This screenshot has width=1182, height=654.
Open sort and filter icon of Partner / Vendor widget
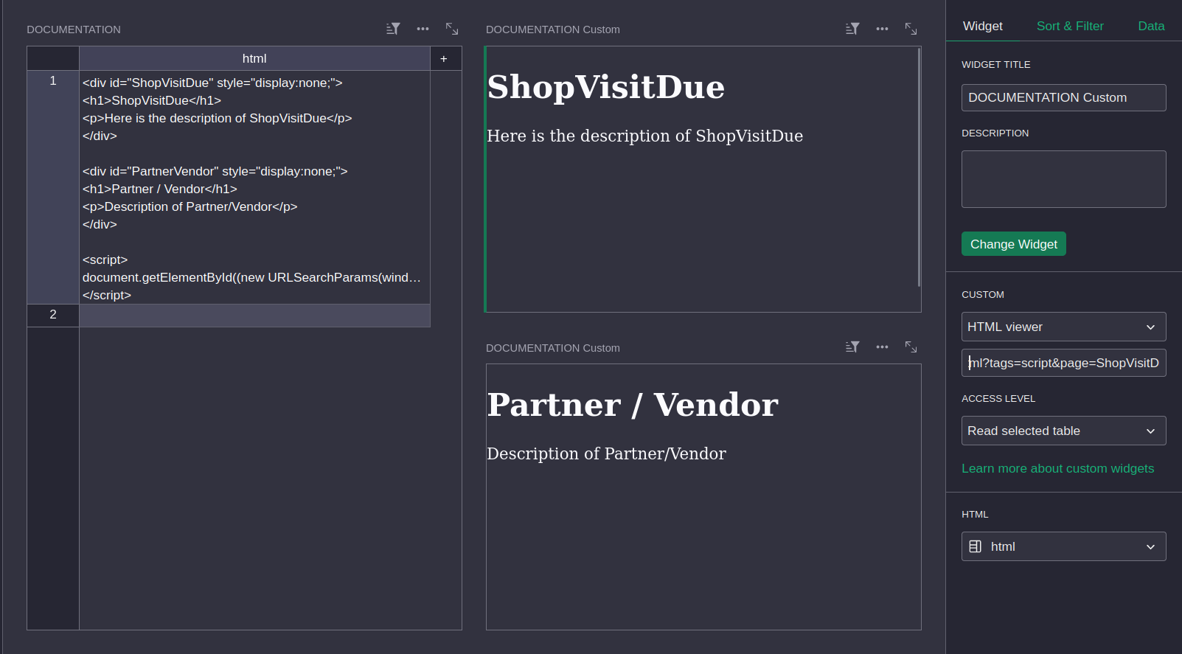click(852, 347)
